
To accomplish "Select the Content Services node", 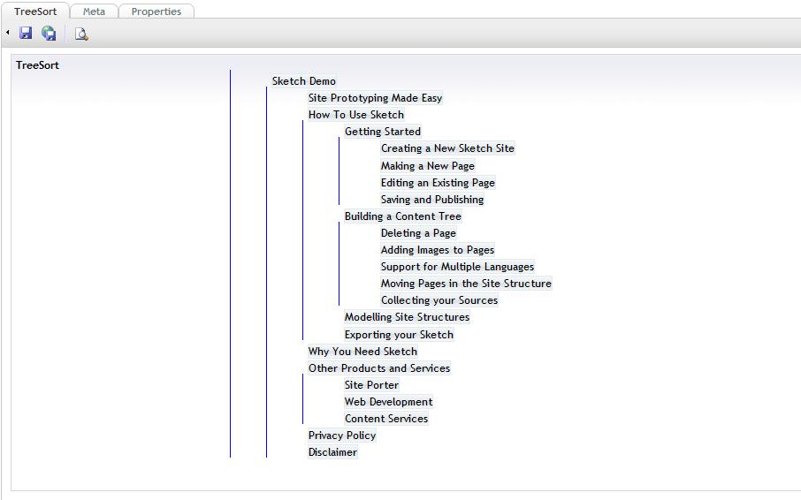I will [386, 419].
